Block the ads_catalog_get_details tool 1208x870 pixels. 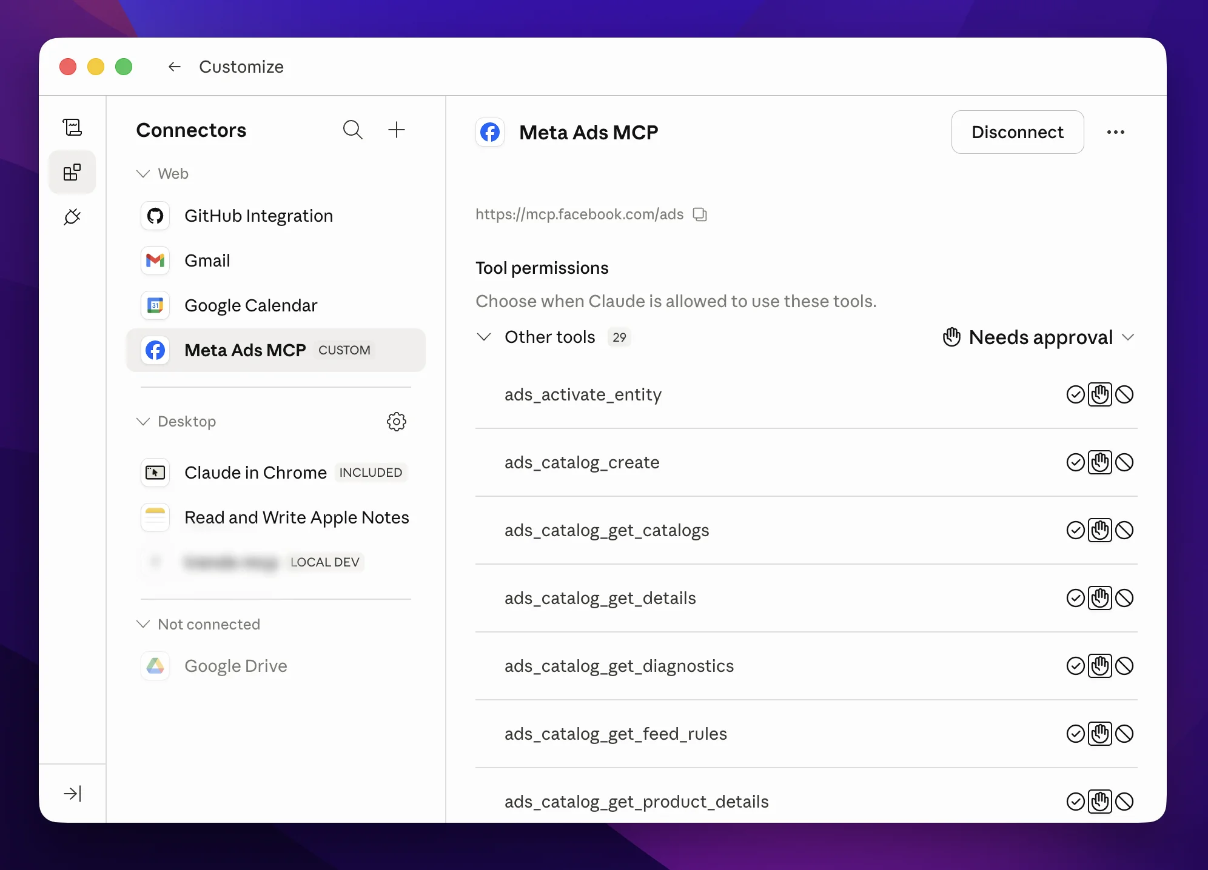1124,598
